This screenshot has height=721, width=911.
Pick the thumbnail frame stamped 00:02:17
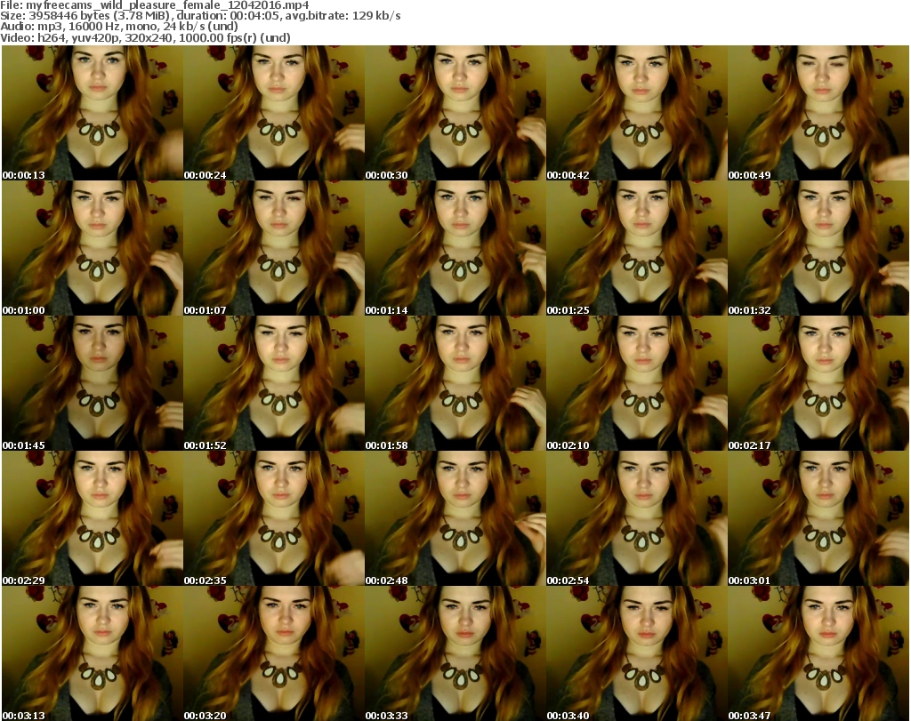[818, 384]
